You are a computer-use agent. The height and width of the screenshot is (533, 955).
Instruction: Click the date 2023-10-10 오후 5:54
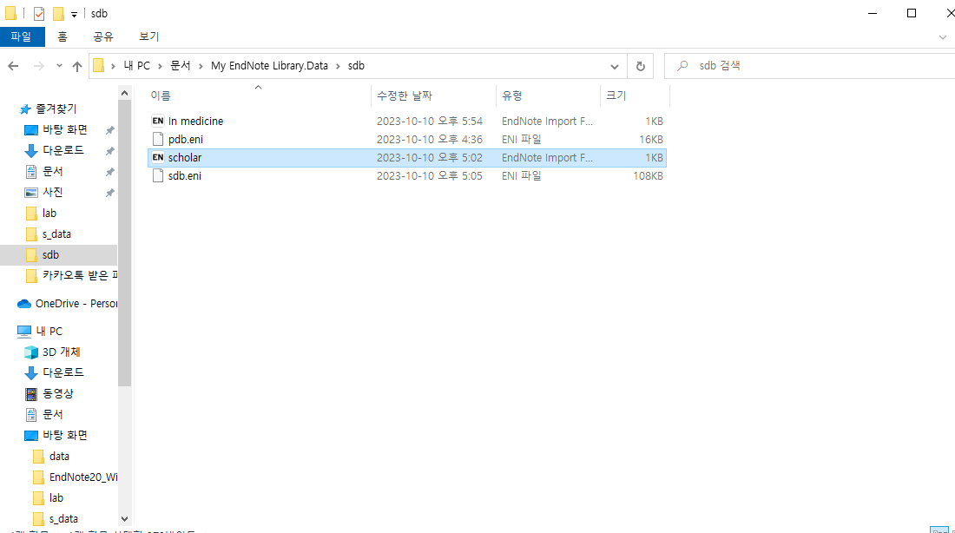(x=430, y=122)
